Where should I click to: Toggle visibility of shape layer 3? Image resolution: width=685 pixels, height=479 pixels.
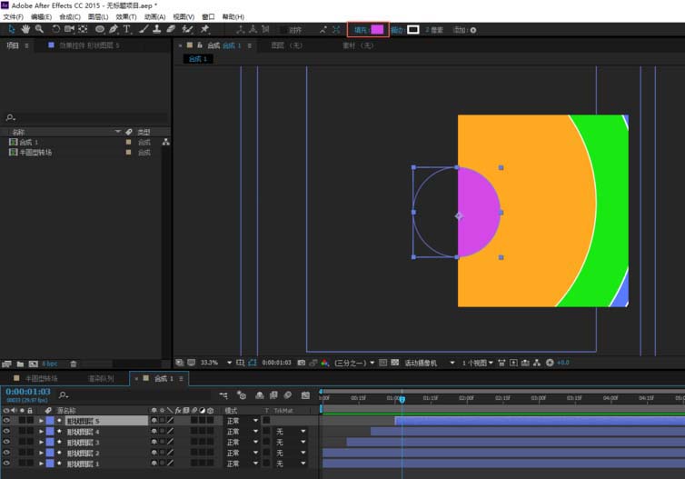(x=6, y=442)
